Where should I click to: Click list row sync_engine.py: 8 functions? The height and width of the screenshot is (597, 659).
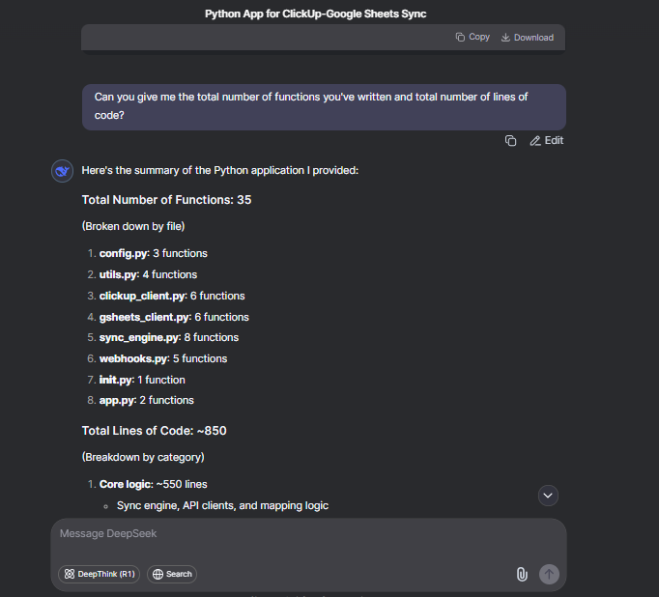pos(162,338)
